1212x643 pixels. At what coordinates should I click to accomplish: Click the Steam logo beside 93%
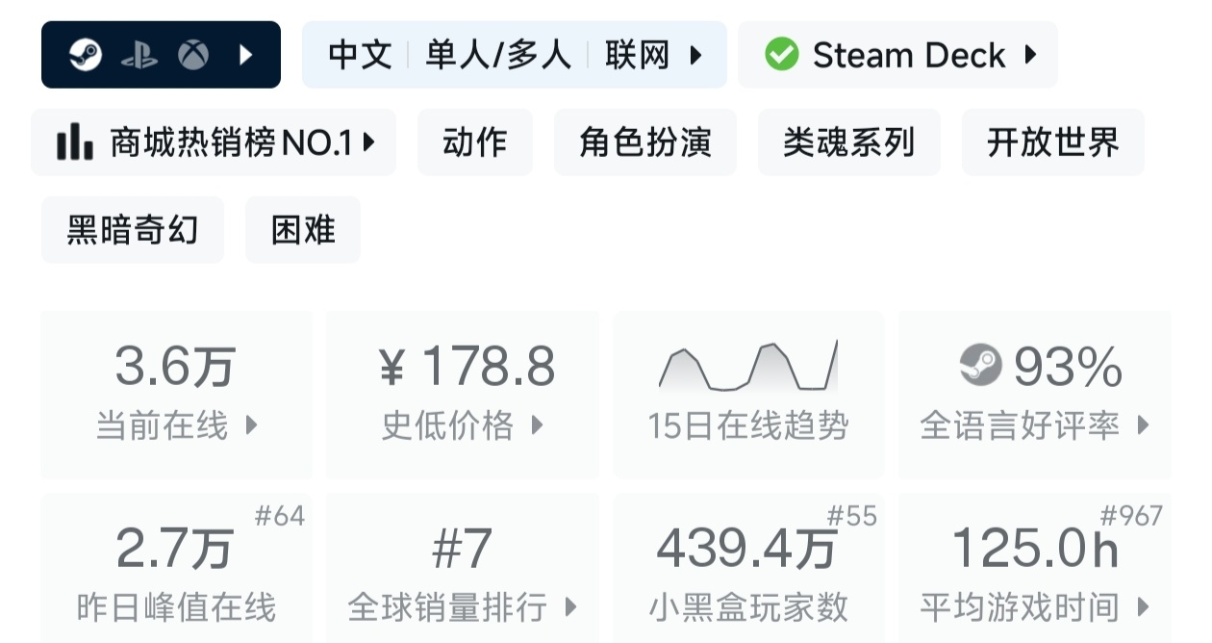pyautogui.click(x=981, y=366)
